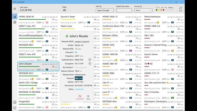Screen dimensions: 197x111
Task: Click the smiley feedback icon
Action: [x=15, y=102]
